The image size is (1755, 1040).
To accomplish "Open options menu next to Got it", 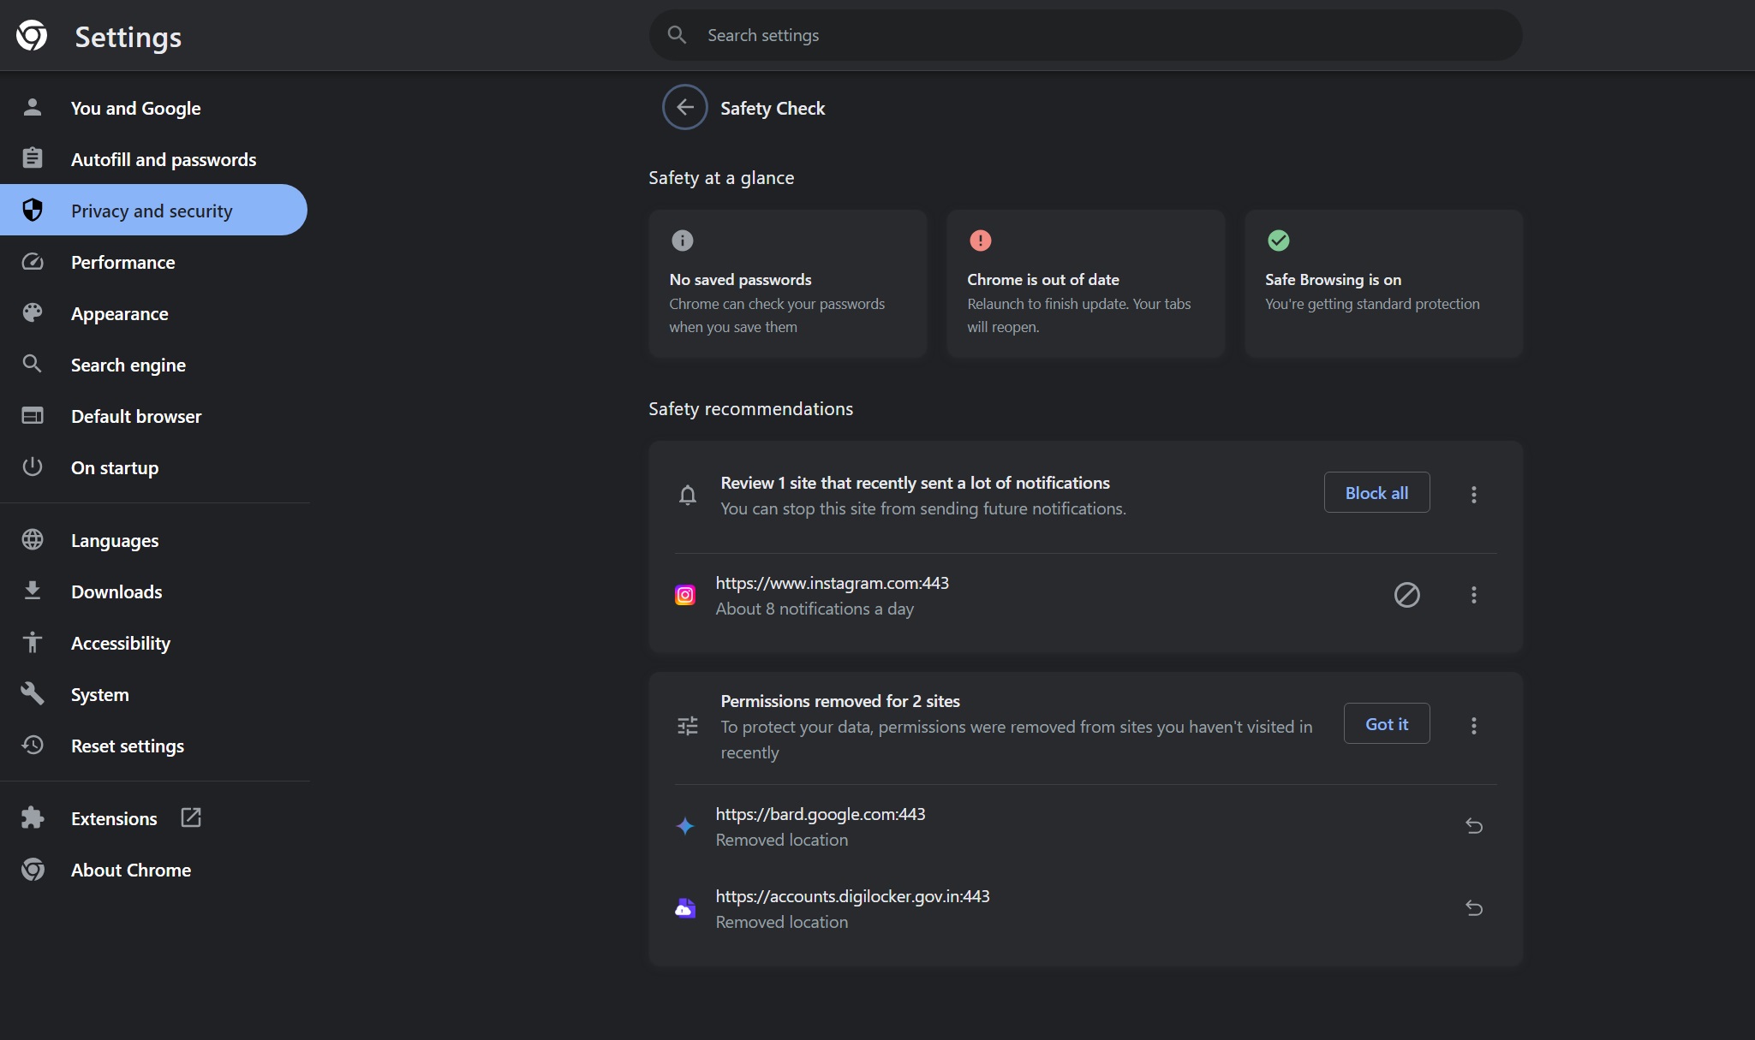I will [1473, 725].
